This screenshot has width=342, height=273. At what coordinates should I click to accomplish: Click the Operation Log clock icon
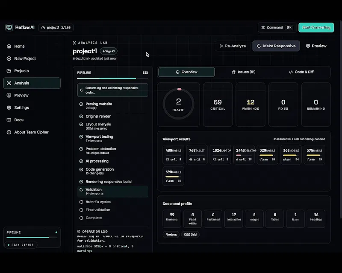[79, 232]
